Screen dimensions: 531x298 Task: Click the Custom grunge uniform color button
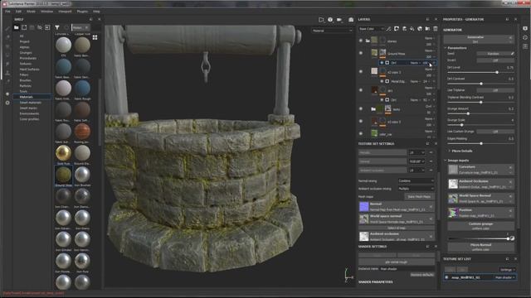pos(481,226)
